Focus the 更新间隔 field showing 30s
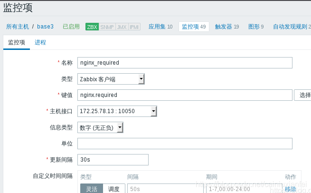Viewport: 311px width, 193px height. [x=113, y=160]
